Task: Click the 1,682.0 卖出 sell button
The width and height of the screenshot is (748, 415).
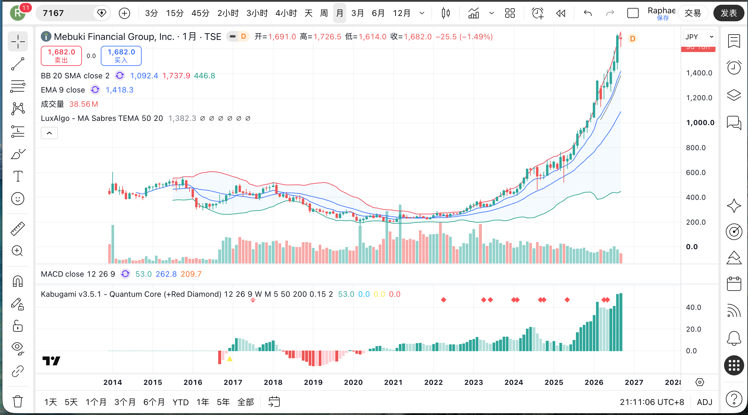Action: (61, 56)
